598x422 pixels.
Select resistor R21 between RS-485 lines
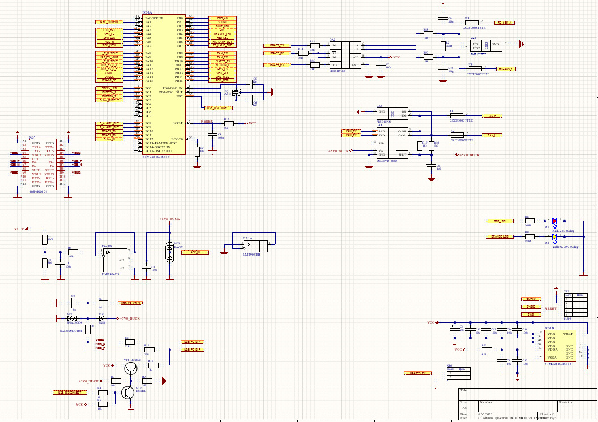[x=443, y=46]
